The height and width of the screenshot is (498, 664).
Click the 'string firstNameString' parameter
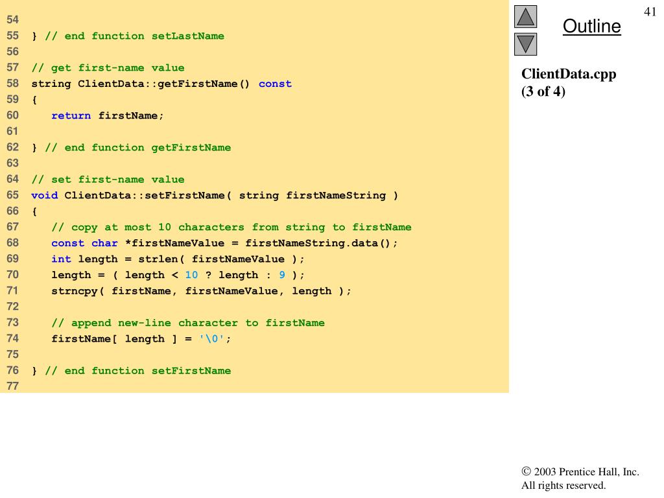point(313,196)
